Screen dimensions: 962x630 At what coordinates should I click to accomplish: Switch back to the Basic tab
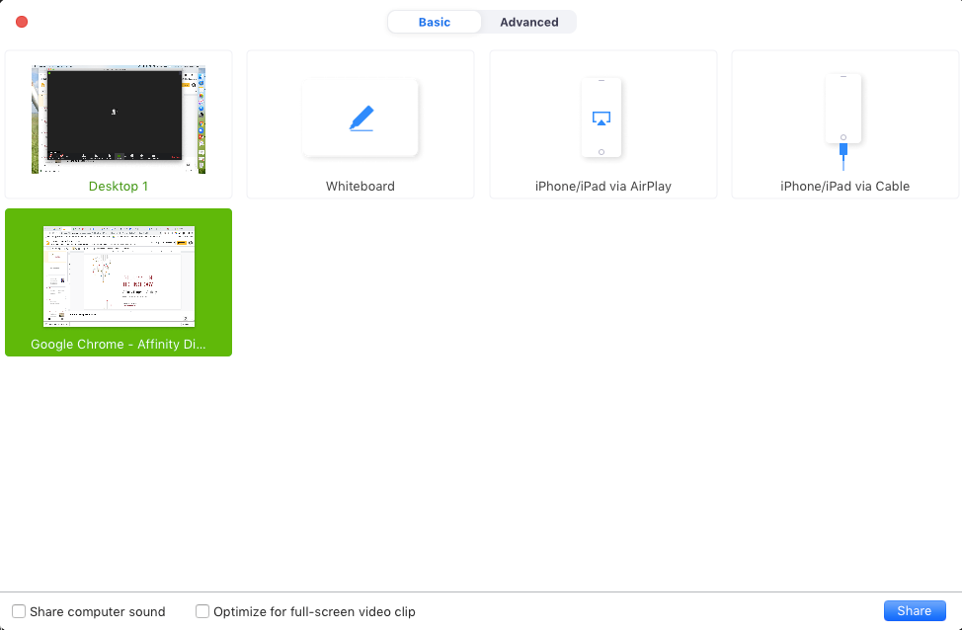coord(435,21)
